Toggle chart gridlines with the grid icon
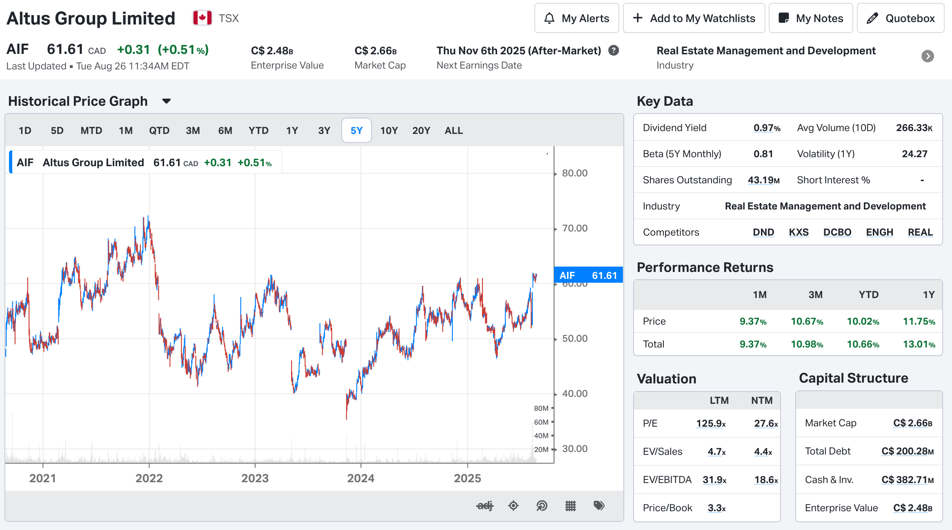The height and width of the screenshot is (530, 952). pos(570,506)
